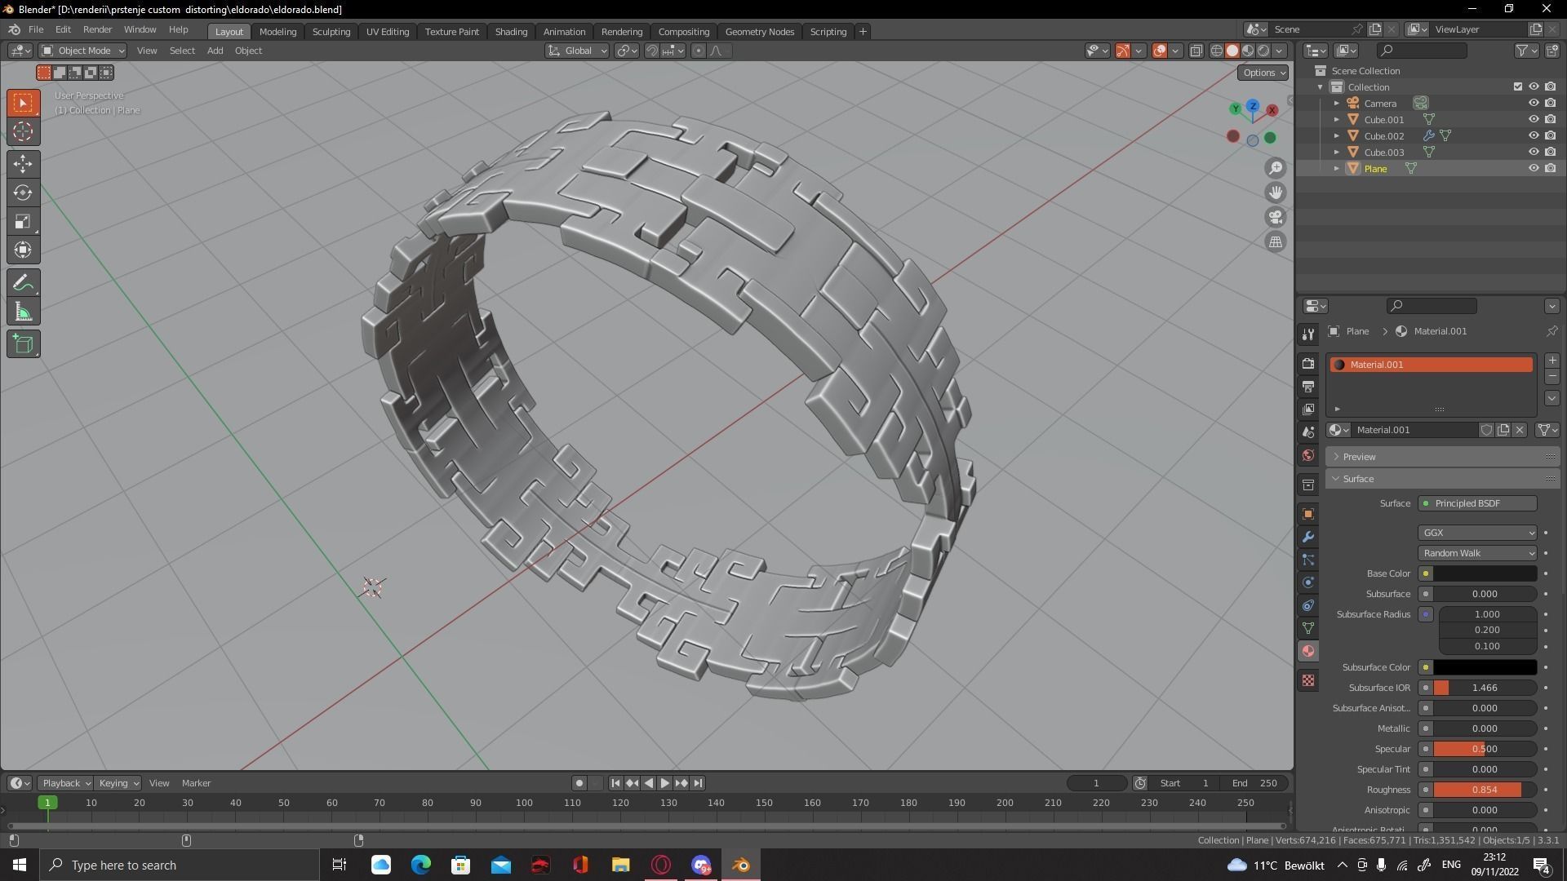The image size is (1567, 881).
Task: Pick the Measure ruler tool
Action: 23,312
